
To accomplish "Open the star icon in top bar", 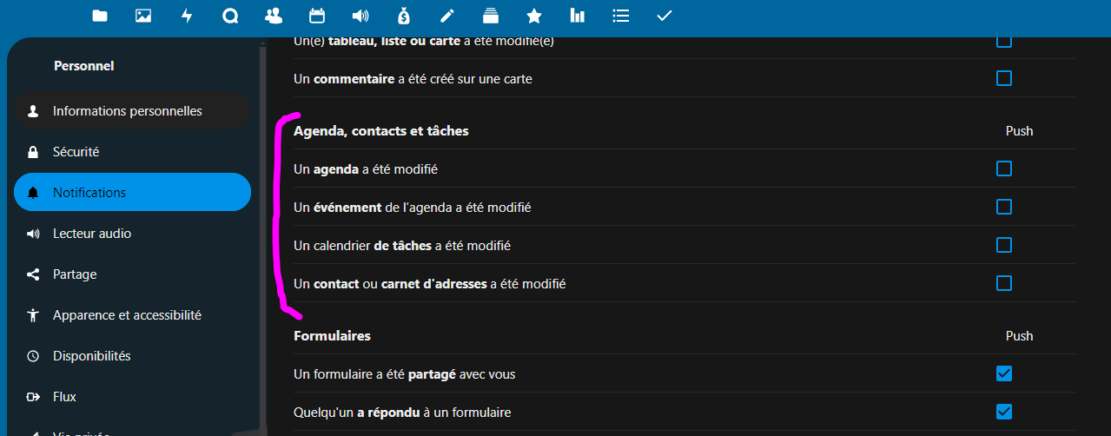I will pyautogui.click(x=534, y=16).
